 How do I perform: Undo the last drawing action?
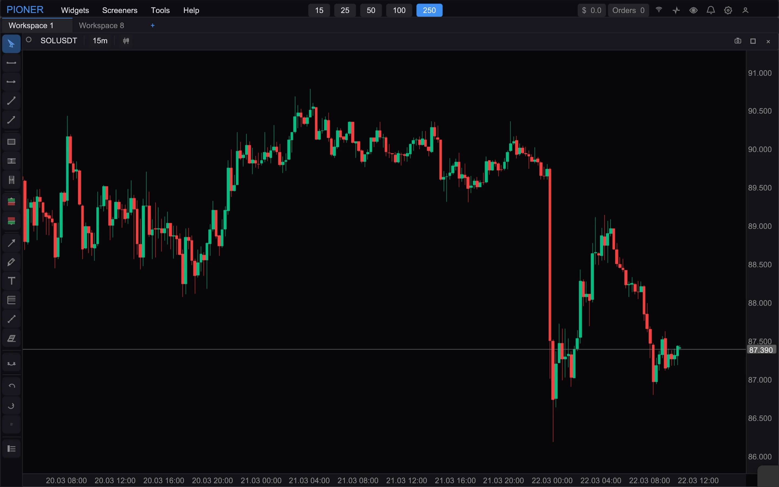pyautogui.click(x=11, y=386)
